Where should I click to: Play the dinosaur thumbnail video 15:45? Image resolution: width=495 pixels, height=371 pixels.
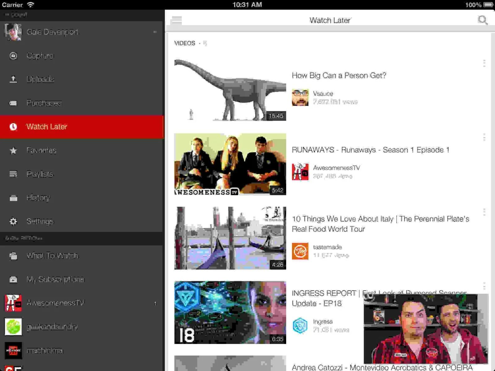(x=230, y=90)
